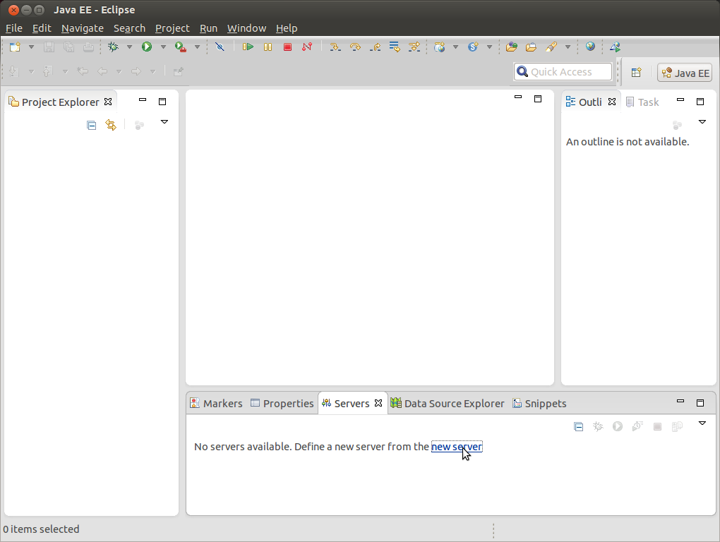Open Project Explorer View Menu triangle
The width and height of the screenshot is (720, 542).
[x=164, y=122]
